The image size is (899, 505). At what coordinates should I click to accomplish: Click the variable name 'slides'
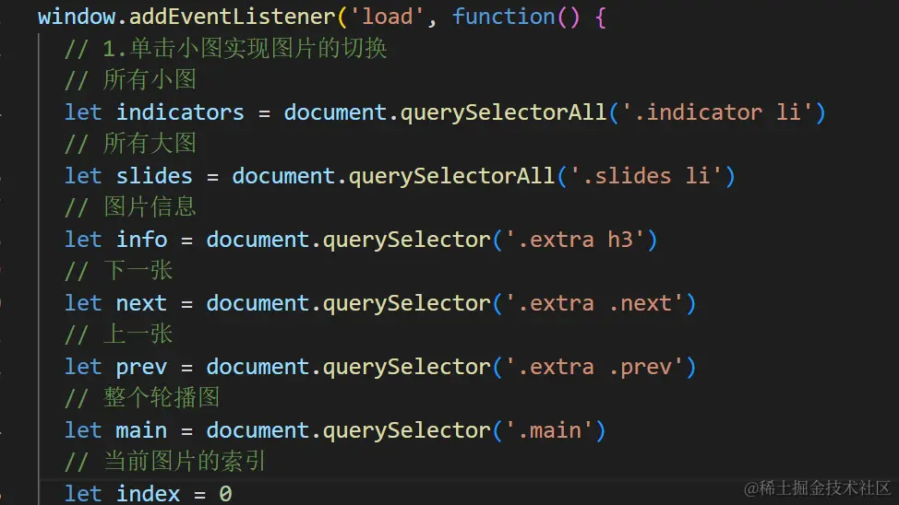[x=154, y=176]
